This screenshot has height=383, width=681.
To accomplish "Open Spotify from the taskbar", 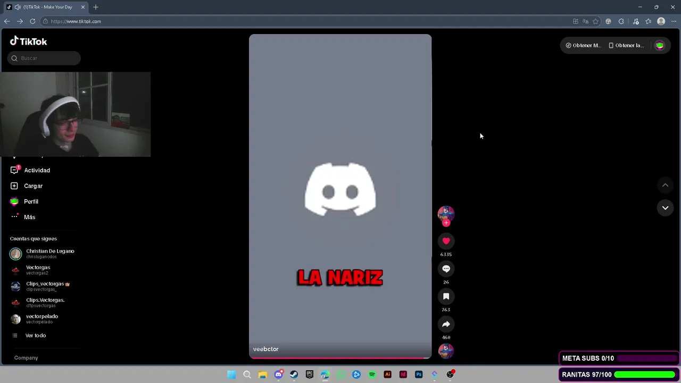I will click(x=372, y=374).
